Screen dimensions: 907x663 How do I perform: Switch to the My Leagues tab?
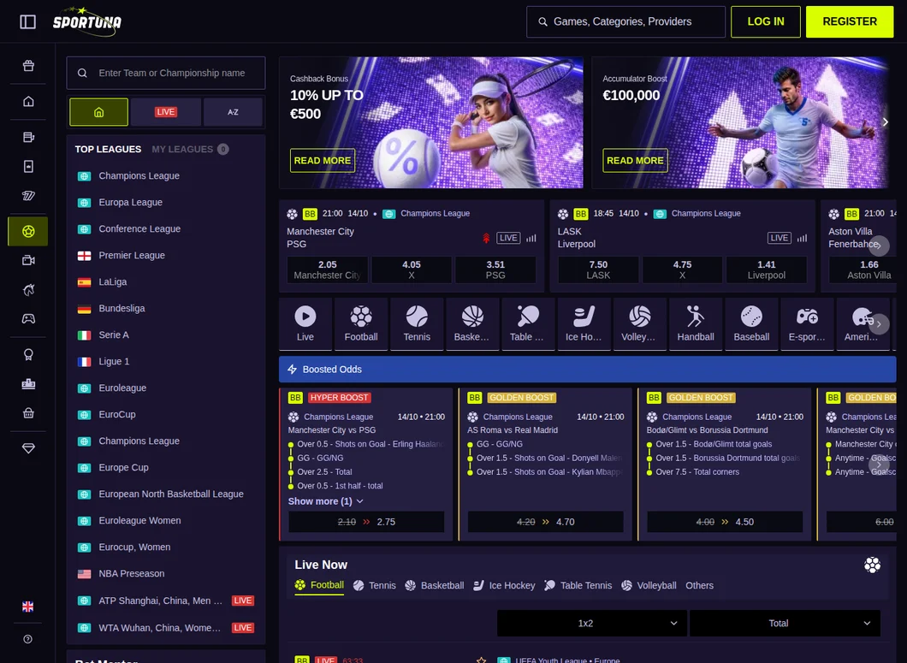tap(190, 149)
